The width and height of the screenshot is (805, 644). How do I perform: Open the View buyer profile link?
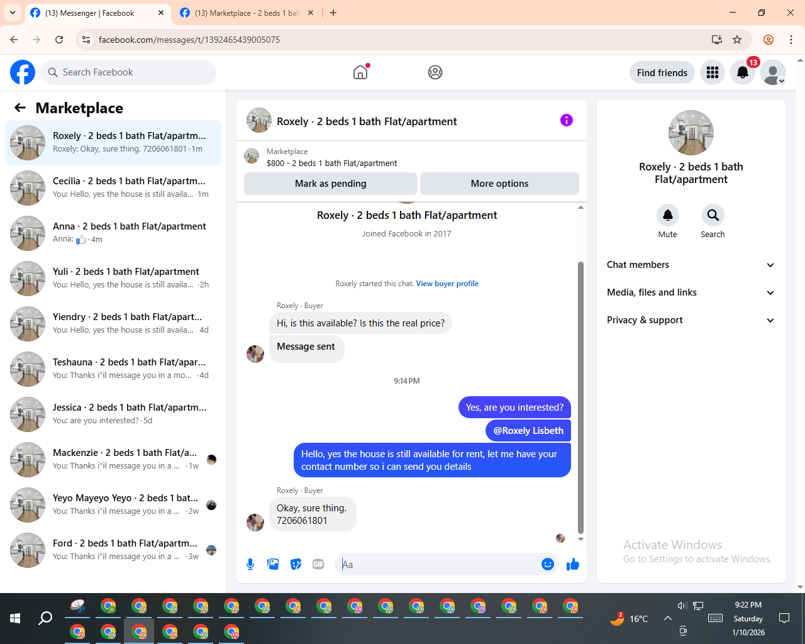point(447,284)
